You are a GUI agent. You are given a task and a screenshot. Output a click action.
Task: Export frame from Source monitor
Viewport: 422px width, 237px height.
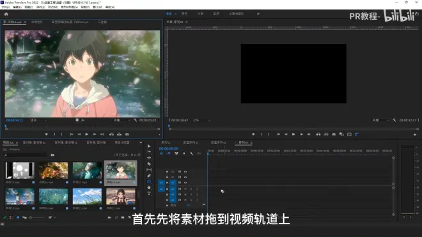click(x=127, y=134)
